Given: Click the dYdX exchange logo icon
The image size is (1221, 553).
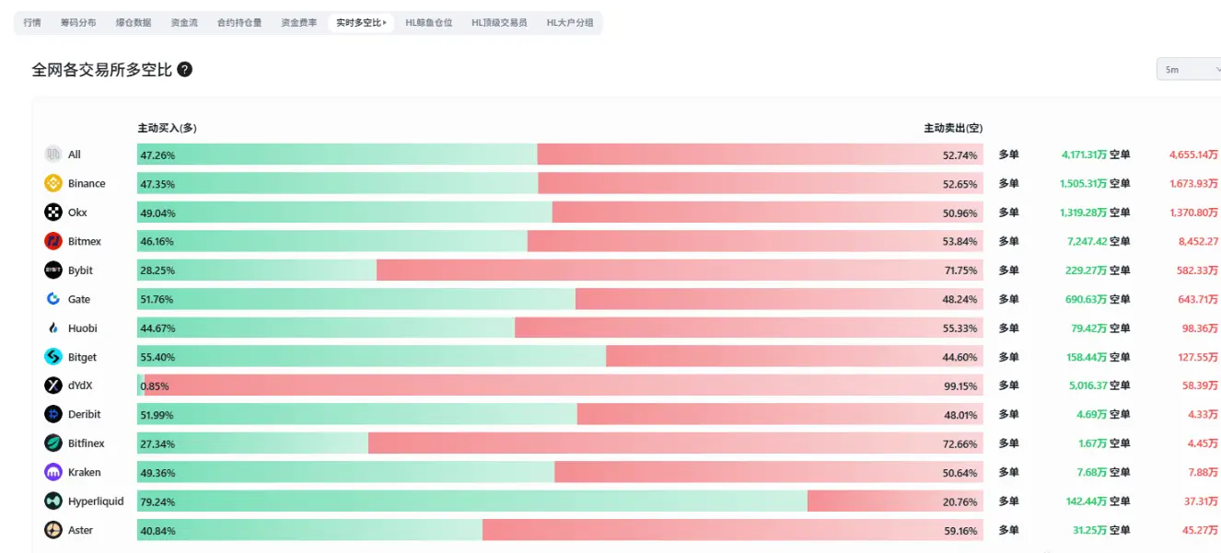Looking at the screenshot, I should (53, 386).
